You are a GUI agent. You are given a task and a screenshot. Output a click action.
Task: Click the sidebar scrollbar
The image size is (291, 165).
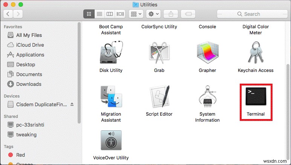pos(79,73)
